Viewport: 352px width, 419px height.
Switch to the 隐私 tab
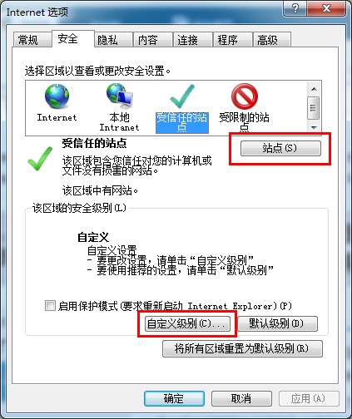tap(107, 40)
